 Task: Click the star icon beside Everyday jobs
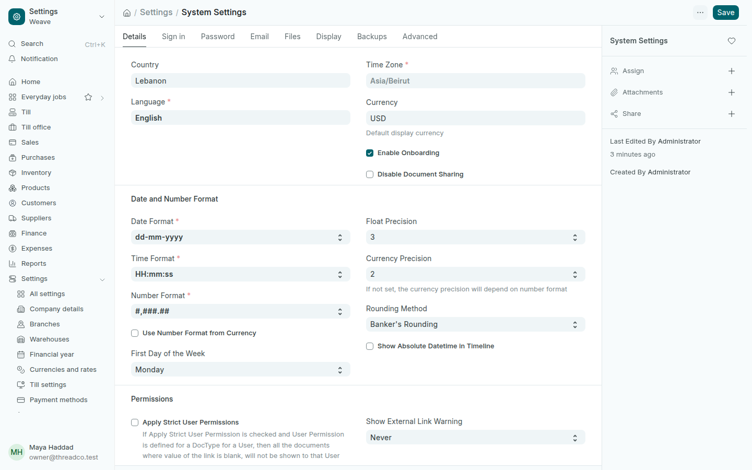pos(88,97)
